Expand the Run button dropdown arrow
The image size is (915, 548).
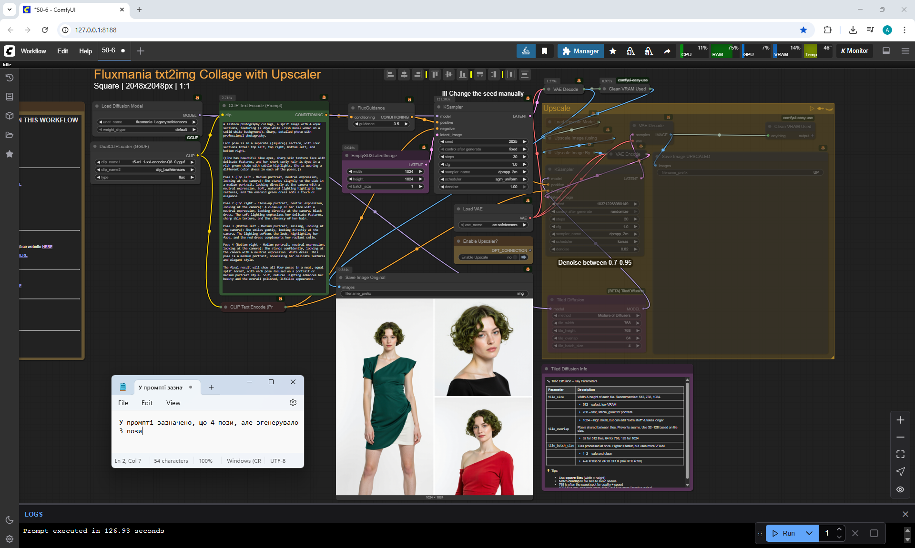click(x=809, y=533)
